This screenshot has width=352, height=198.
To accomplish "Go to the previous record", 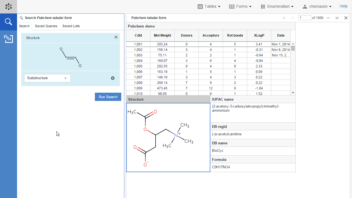I will coord(293,18).
